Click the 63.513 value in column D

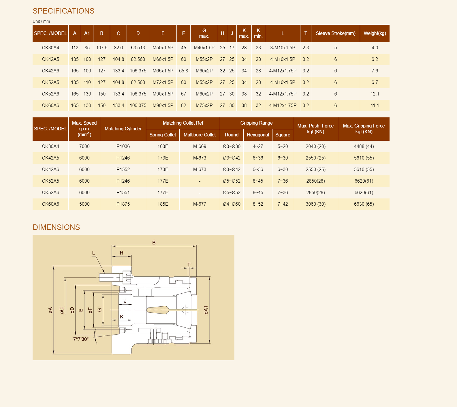coord(138,48)
